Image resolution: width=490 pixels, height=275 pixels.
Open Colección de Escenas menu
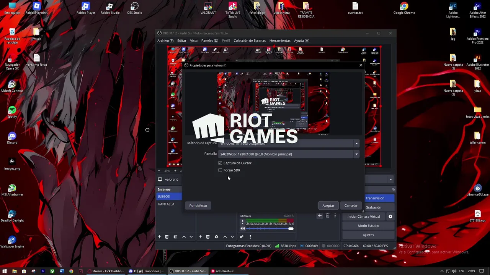(x=250, y=40)
